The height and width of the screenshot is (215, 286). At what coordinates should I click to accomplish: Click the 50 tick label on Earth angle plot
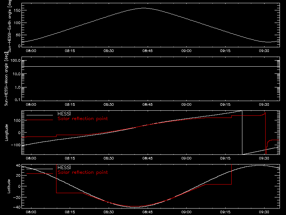18,35
